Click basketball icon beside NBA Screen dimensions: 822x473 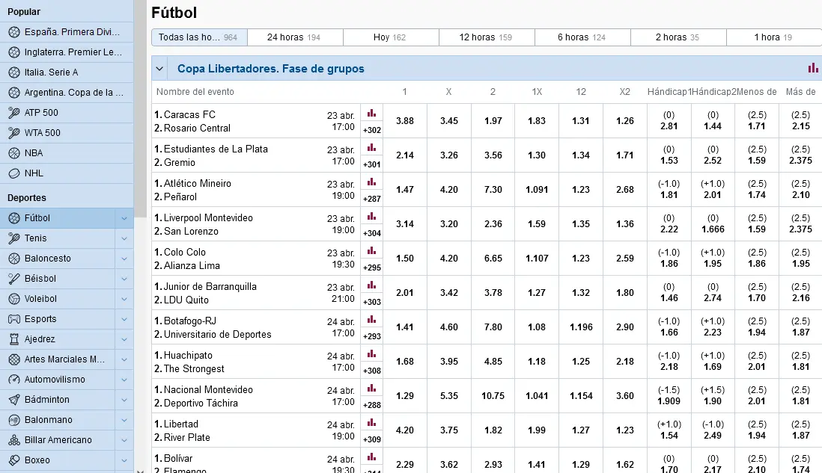[x=14, y=153]
